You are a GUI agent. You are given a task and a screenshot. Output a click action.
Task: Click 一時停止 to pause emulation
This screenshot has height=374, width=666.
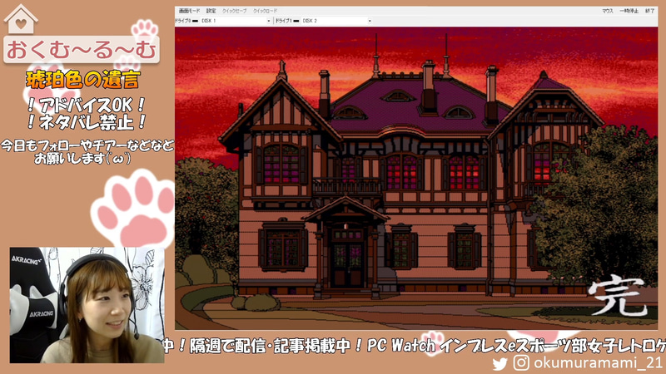(629, 11)
